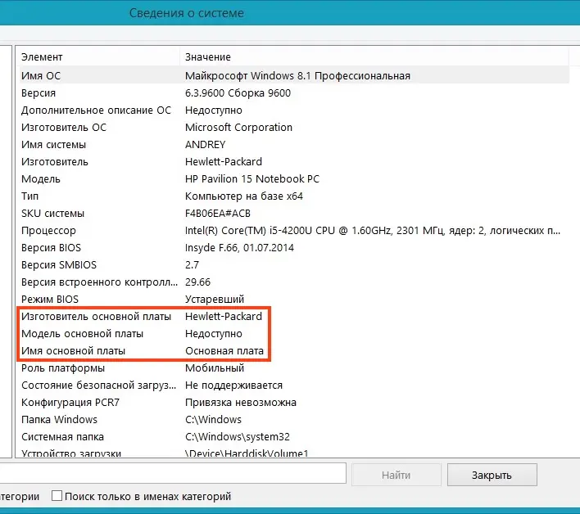Select Insyde F.66, 01.07.2014 value
Image resolution: width=580 pixels, height=514 pixels.
[x=239, y=247]
